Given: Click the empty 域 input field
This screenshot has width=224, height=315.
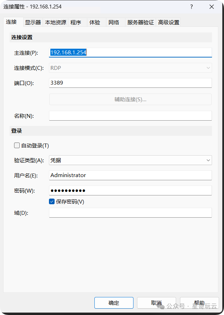Looking at the screenshot, I should (130, 213).
